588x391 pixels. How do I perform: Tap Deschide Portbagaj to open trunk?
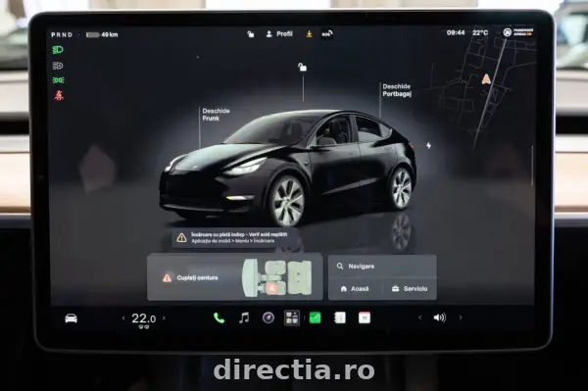(397, 90)
